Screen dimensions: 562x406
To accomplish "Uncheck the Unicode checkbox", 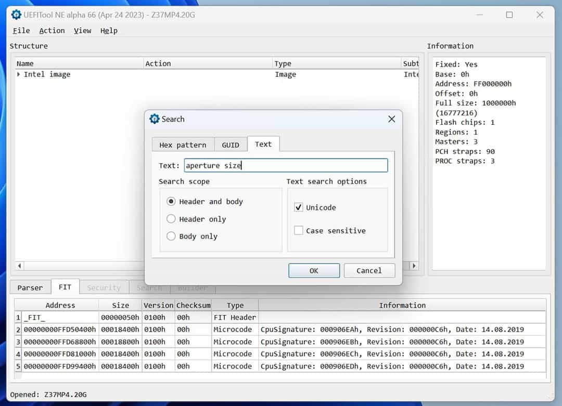I will [x=299, y=207].
